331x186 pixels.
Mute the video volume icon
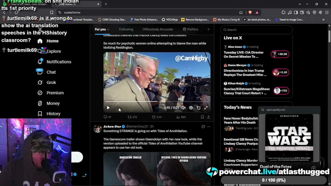183,108
